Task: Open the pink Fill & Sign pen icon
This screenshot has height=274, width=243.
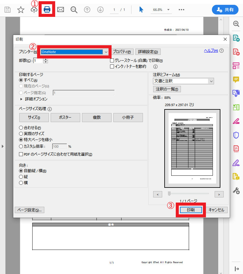Action: pos(236,121)
